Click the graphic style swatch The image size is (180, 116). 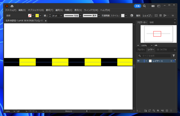coord(123,16)
